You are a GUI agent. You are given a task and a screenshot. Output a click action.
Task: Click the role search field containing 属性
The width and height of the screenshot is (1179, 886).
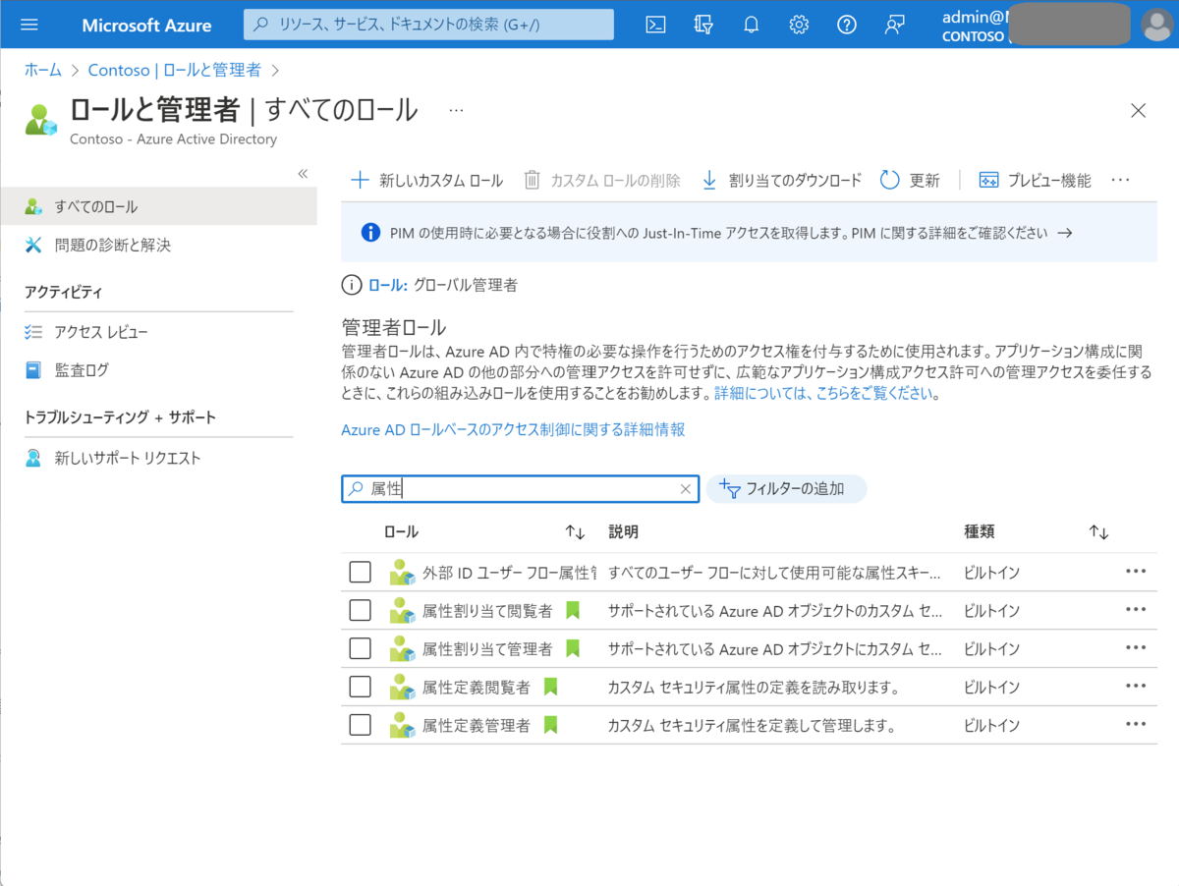pyautogui.click(x=521, y=489)
